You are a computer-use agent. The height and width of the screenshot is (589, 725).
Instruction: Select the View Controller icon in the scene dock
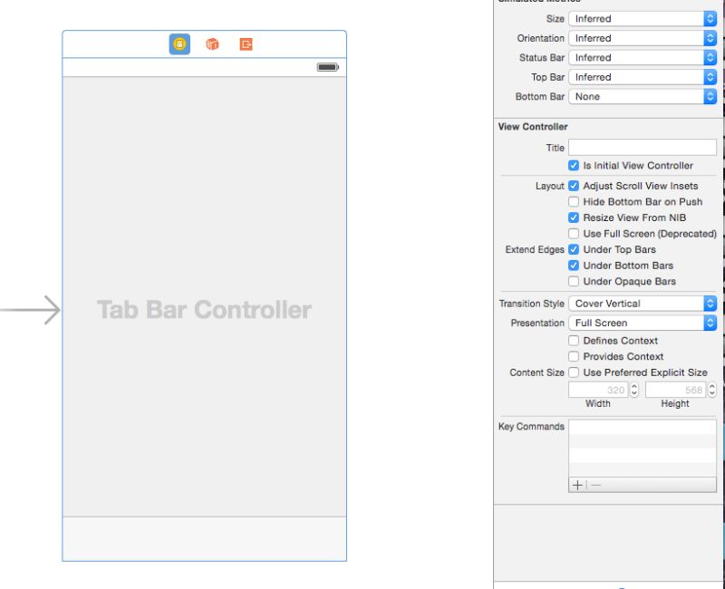point(179,43)
